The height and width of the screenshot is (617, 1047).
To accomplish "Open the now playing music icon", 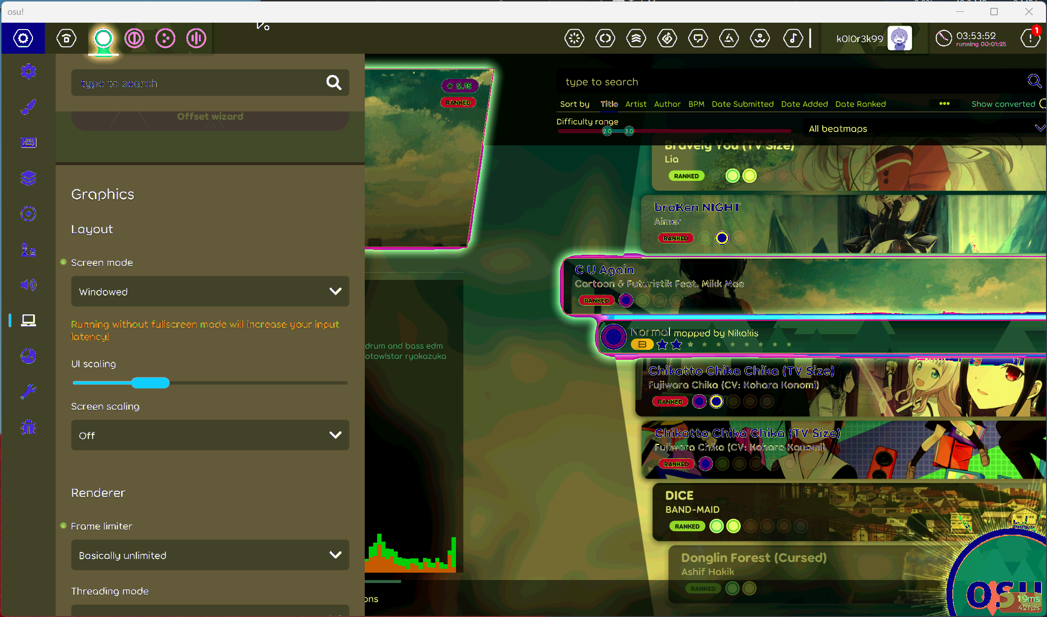I will pyautogui.click(x=793, y=38).
